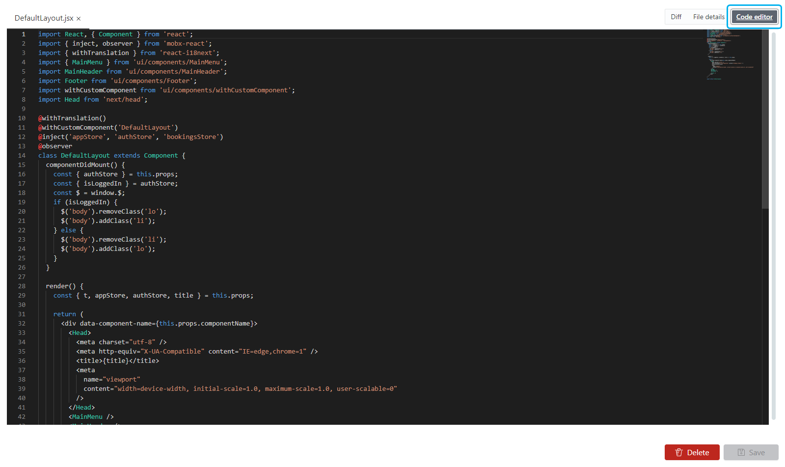Image resolution: width=785 pixels, height=467 pixels.
Task: Click the MainMenu import line
Action: coord(133,62)
